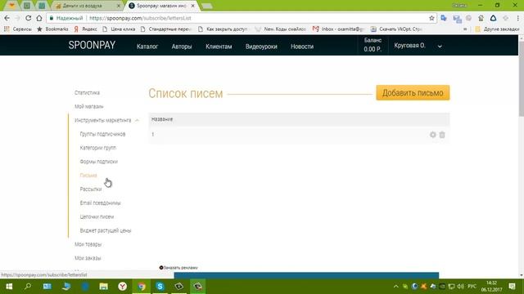This screenshot has height=294, width=524.
Task: Open Мой магазин in sidebar
Action: coord(89,106)
